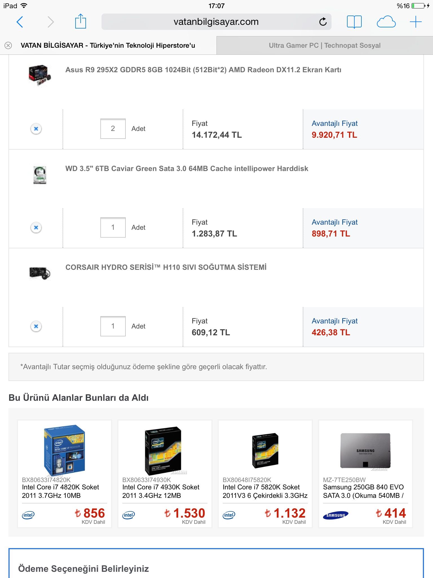Tap the Safari back arrow
Viewport: 433px width, 578px height.
coord(20,22)
